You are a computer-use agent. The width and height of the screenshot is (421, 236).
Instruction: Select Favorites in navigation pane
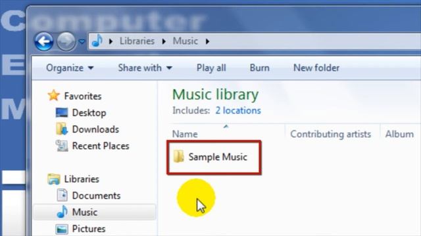(83, 96)
